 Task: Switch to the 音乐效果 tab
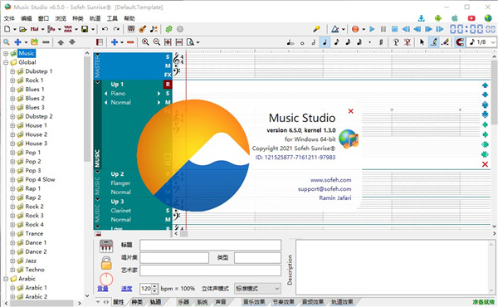coord(254,302)
